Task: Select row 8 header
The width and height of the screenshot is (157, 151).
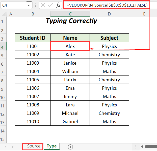Action: [x=3, y=80]
